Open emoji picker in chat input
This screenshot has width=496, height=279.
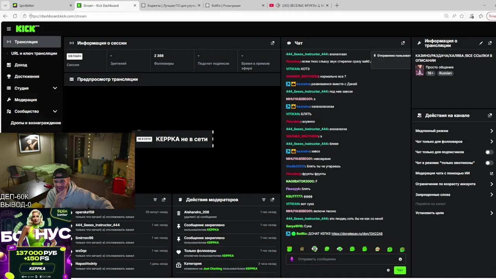tap(400, 259)
